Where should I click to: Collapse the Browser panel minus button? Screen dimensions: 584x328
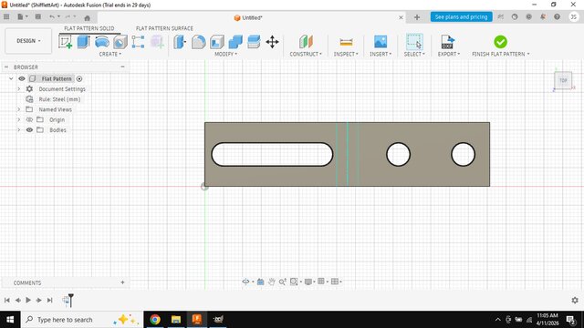(x=122, y=67)
